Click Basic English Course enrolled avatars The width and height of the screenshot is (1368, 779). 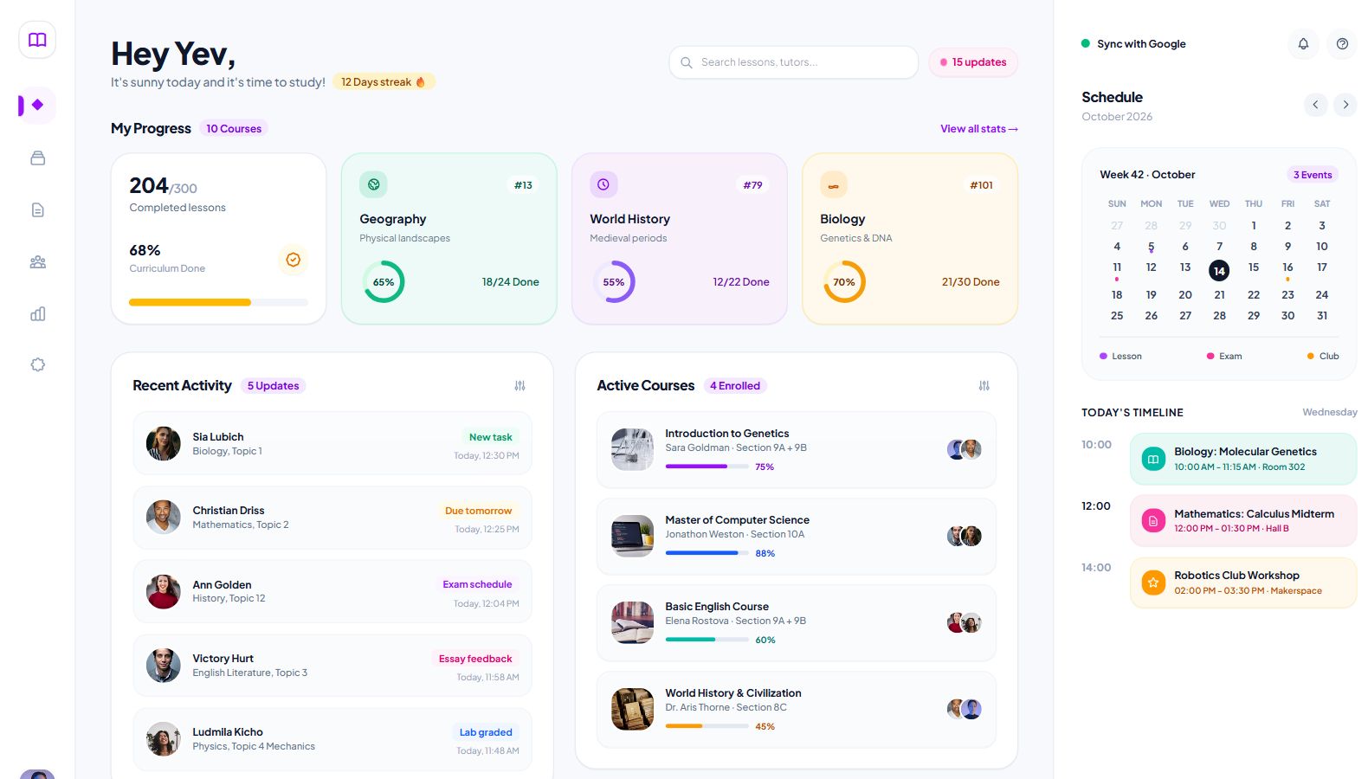click(965, 622)
